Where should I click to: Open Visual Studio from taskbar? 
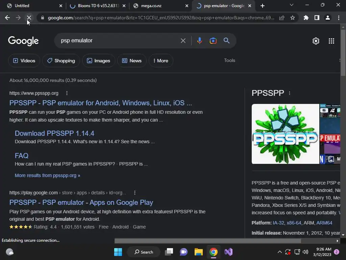click(228, 252)
